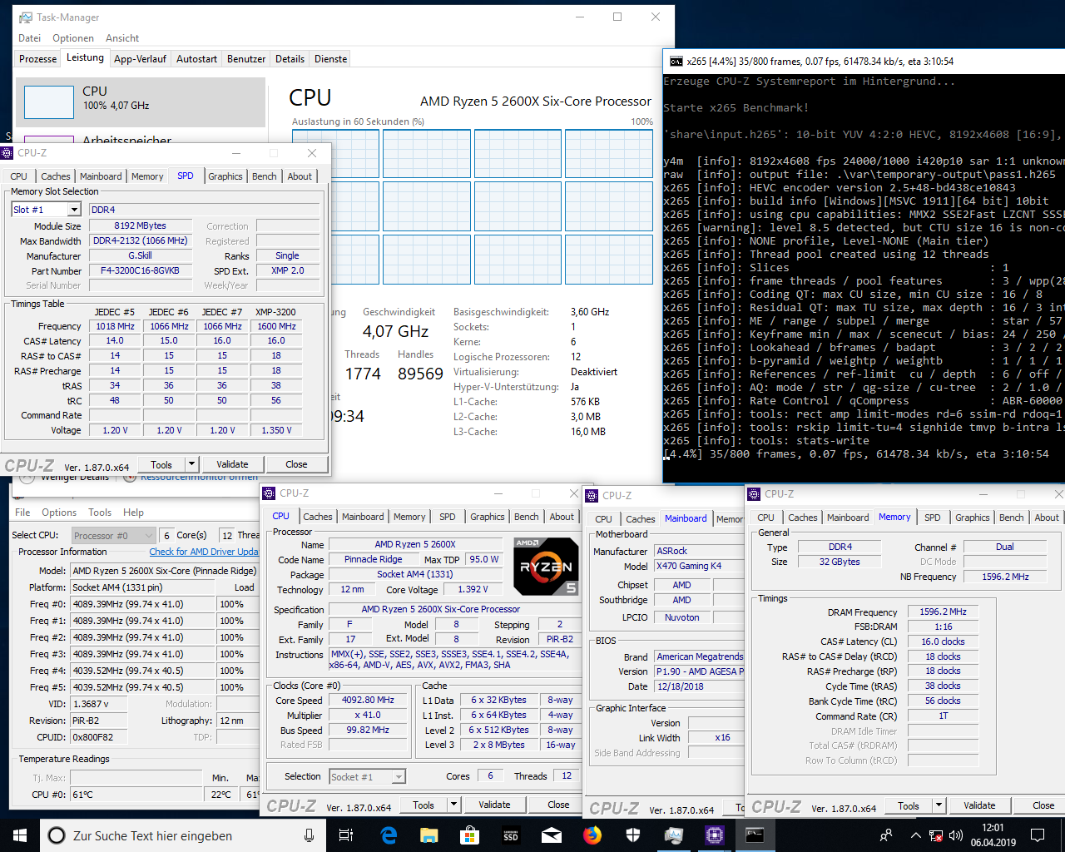Click the x265 console window title icon
The height and width of the screenshot is (852, 1065).
click(x=676, y=61)
